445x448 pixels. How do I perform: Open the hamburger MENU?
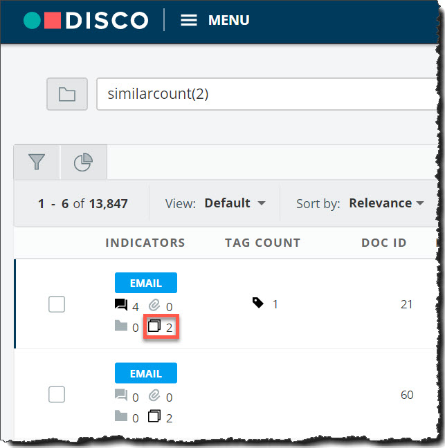[215, 20]
